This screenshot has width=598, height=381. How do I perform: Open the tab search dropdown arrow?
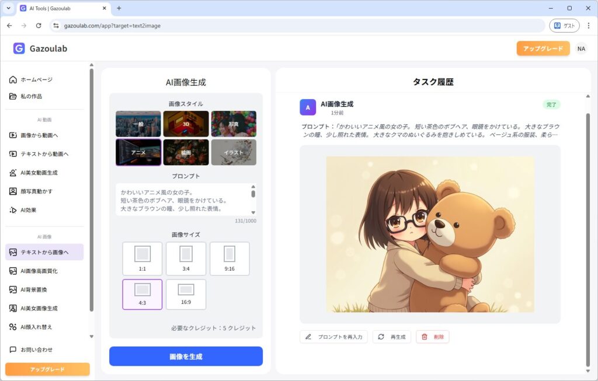click(8, 8)
